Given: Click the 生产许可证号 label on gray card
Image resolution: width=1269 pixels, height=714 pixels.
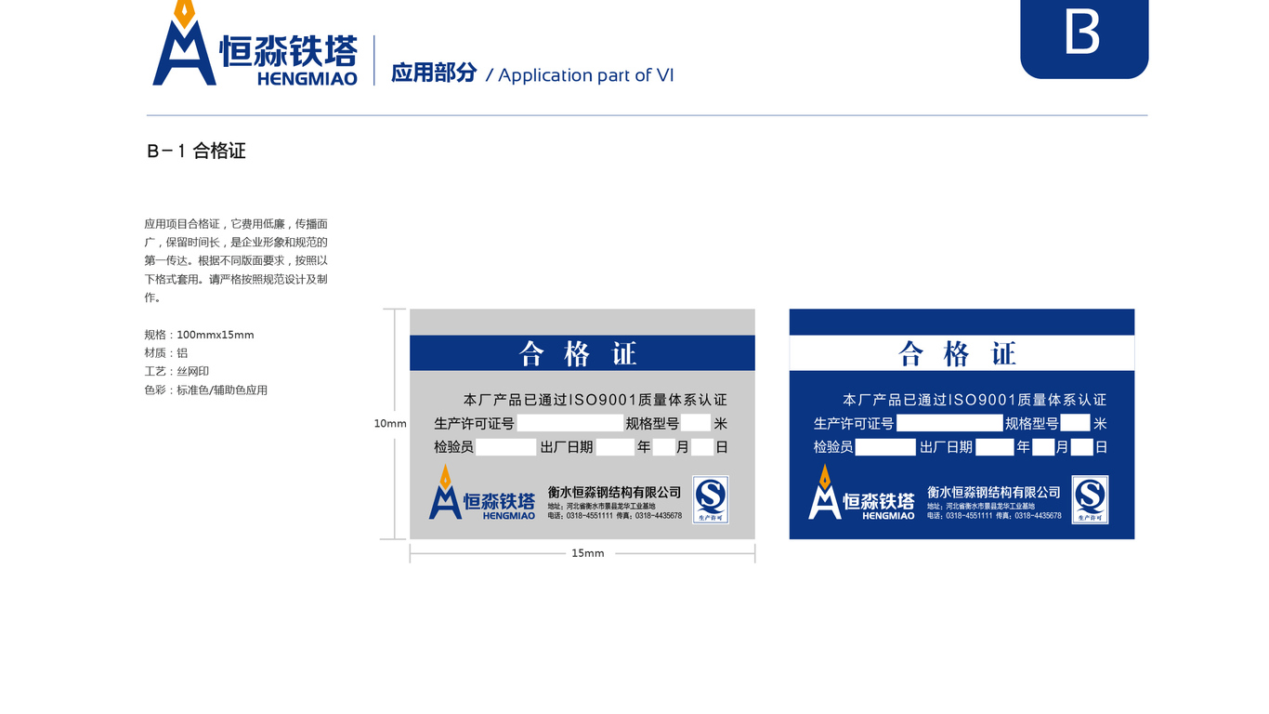Looking at the screenshot, I should (x=474, y=424).
